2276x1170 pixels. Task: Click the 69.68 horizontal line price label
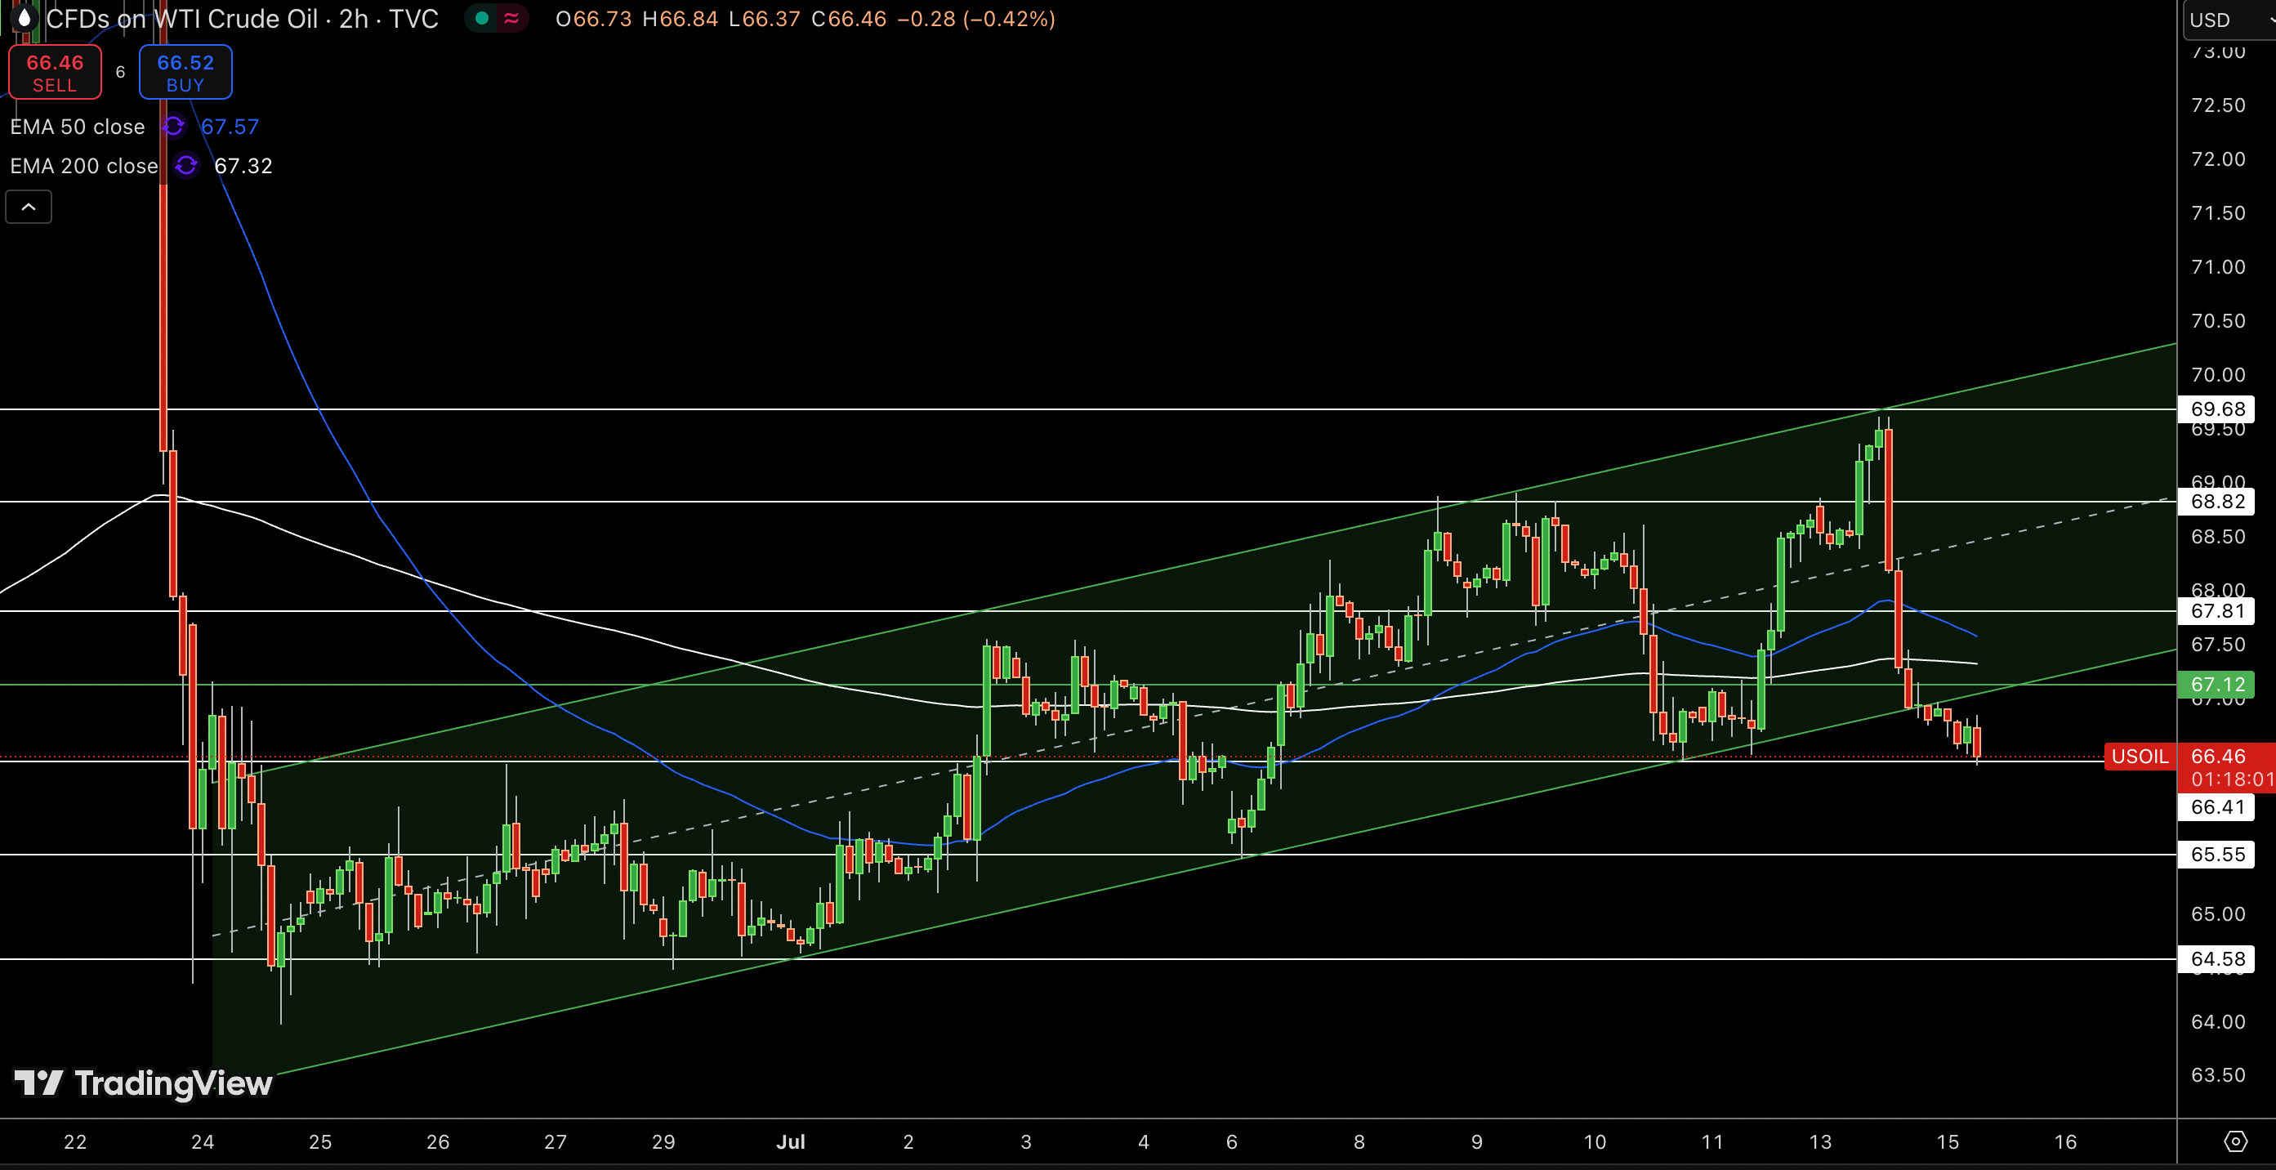pyautogui.click(x=2217, y=409)
